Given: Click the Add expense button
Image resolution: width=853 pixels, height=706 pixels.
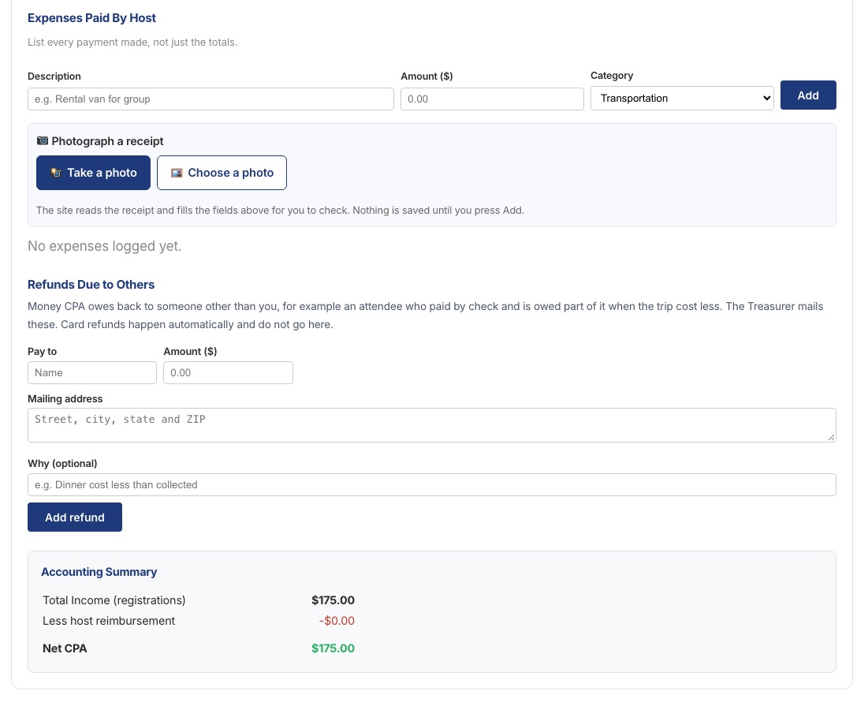Looking at the screenshot, I should coord(808,95).
